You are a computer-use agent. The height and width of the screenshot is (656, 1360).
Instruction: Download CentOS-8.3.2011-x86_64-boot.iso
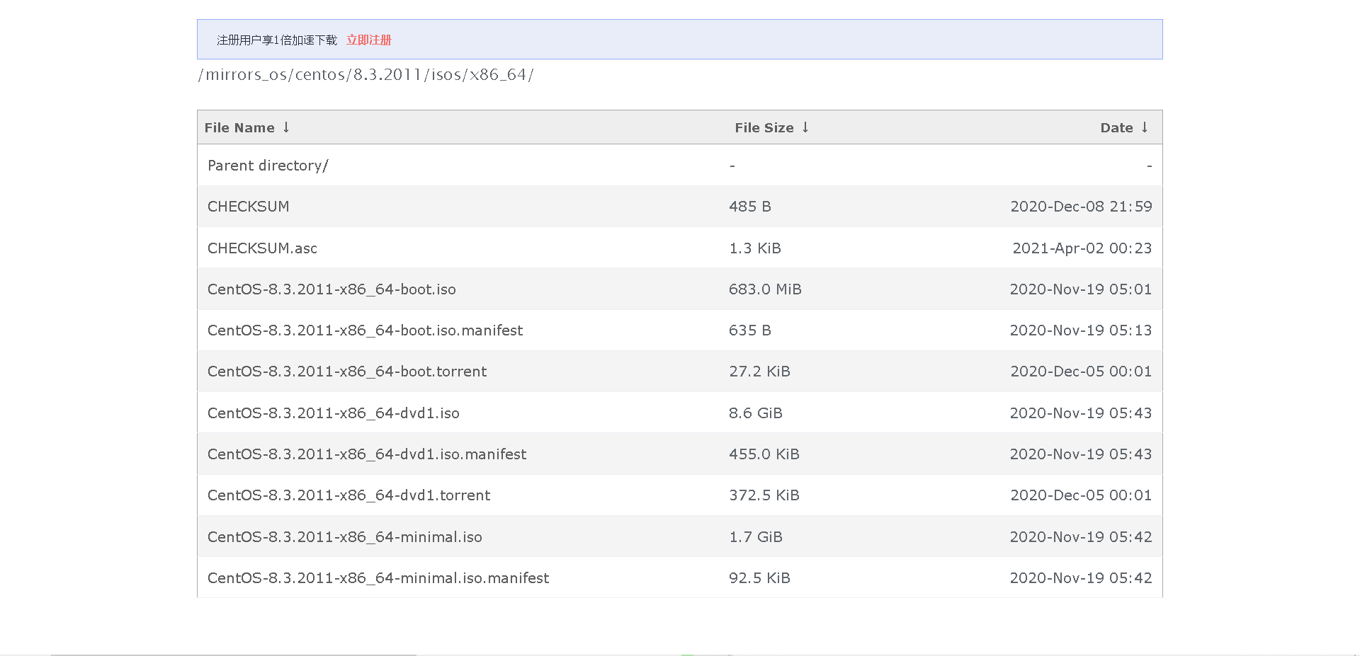pos(331,289)
